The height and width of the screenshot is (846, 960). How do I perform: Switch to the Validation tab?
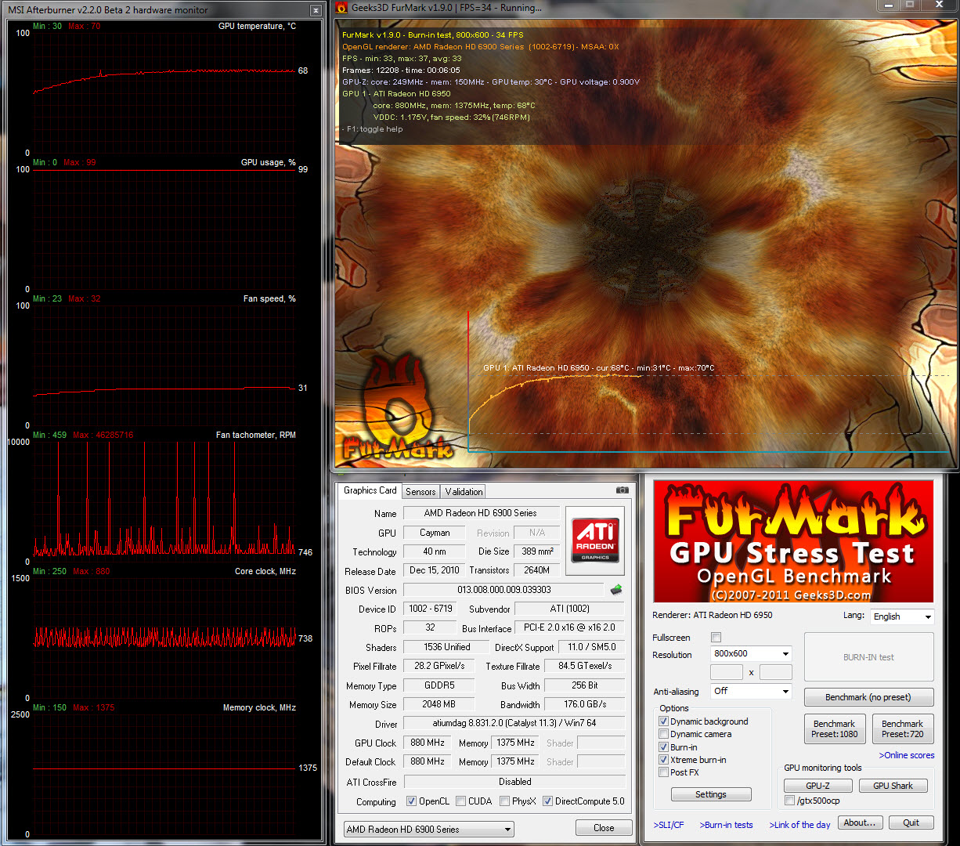[x=464, y=492]
